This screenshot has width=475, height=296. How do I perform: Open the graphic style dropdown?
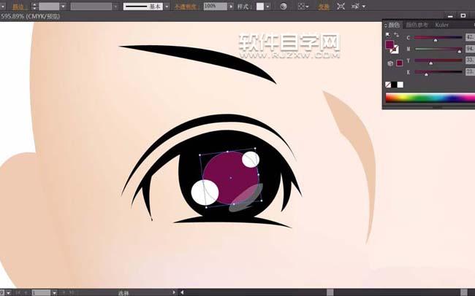pyautogui.click(x=267, y=7)
